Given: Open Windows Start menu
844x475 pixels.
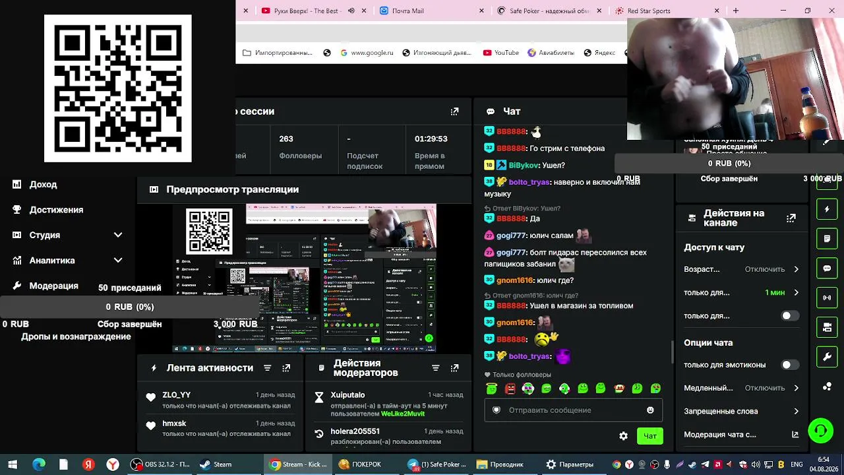Looking at the screenshot, I should [13, 464].
